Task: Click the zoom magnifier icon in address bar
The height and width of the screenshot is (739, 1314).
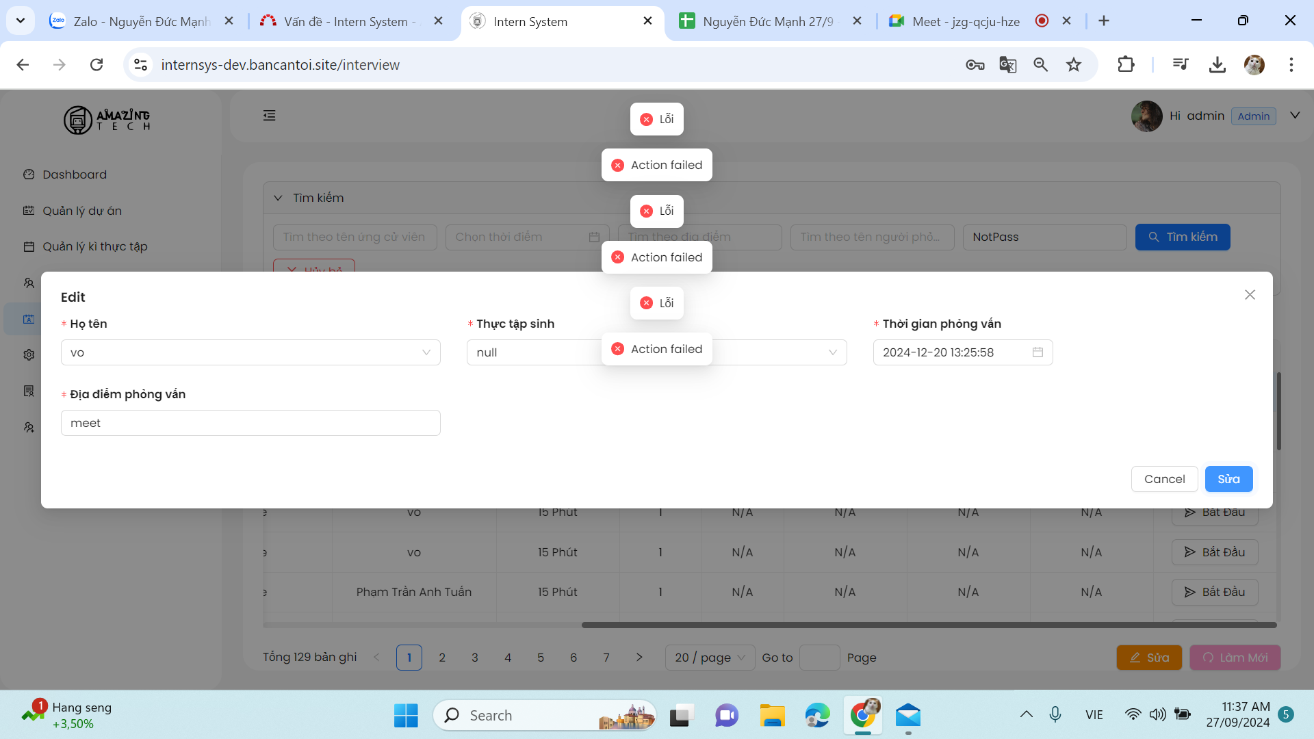Action: pyautogui.click(x=1040, y=65)
